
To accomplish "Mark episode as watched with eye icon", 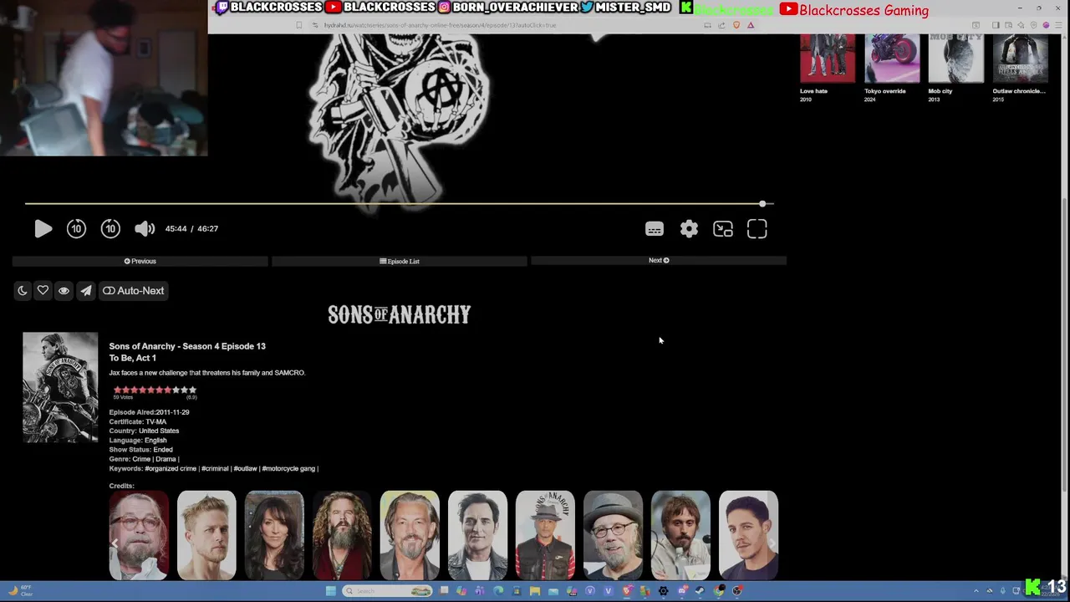I will tap(64, 290).
